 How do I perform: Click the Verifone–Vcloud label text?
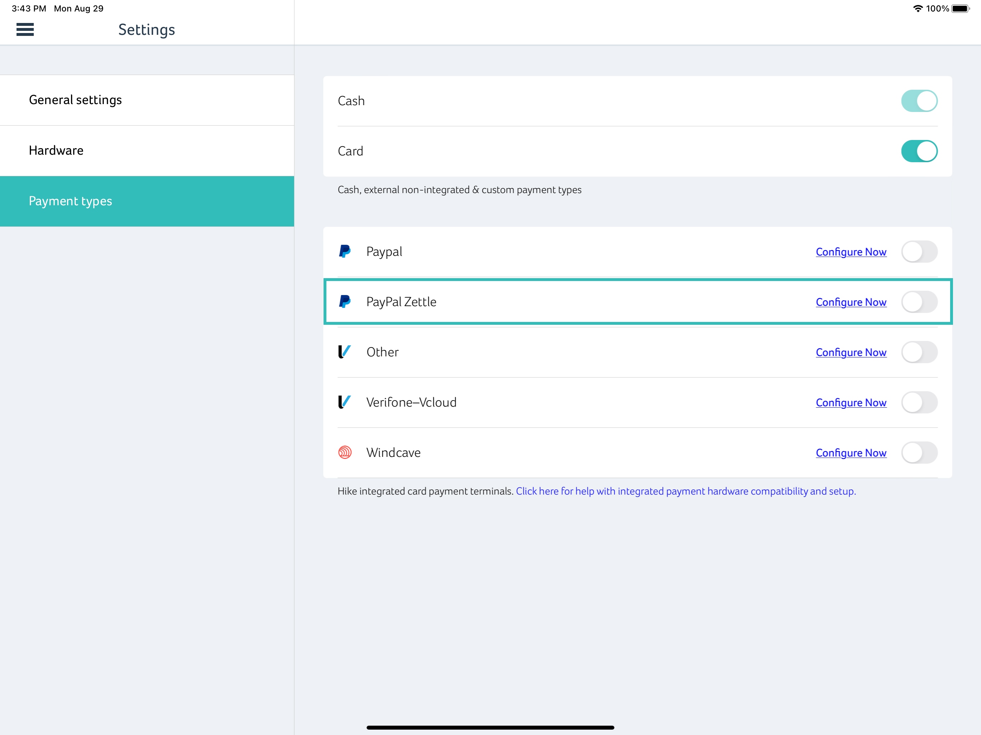(x=411, y=402)
